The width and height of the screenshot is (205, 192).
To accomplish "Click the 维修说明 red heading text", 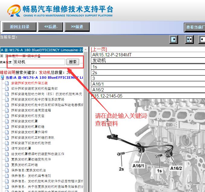I will coord(8,72).
